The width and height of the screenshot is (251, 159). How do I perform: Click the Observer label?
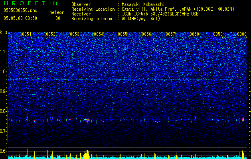tap(81, 4)
